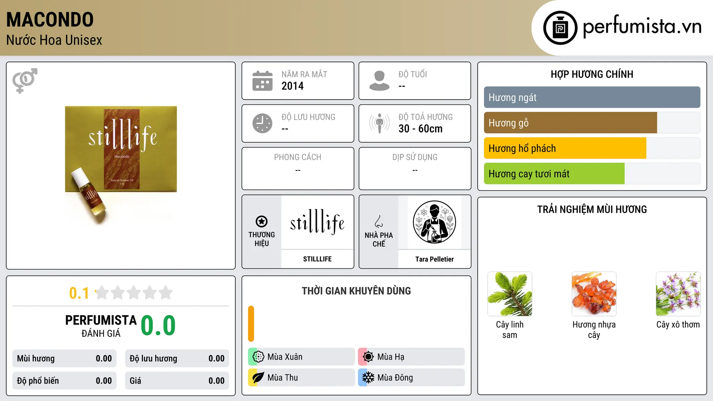Open the Tara Pelletier perfumer link
The height and width of the screenshot is (401, 713).
(x=434, y=259)
